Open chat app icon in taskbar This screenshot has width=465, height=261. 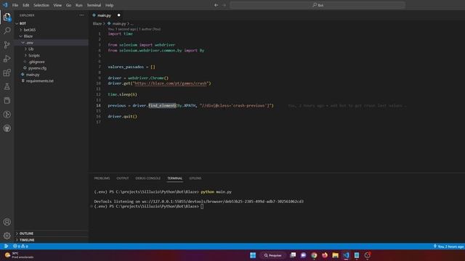304,255
